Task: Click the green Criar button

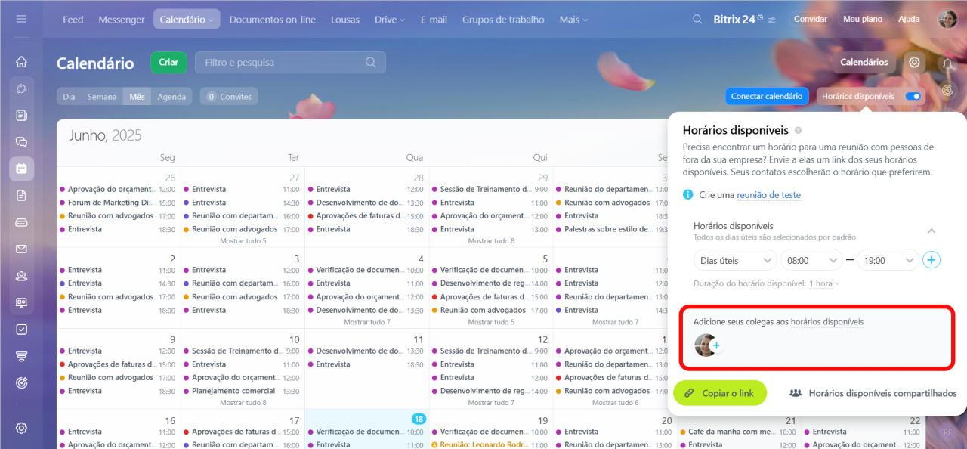Action: pyautogui.click(x=168, y=62)
